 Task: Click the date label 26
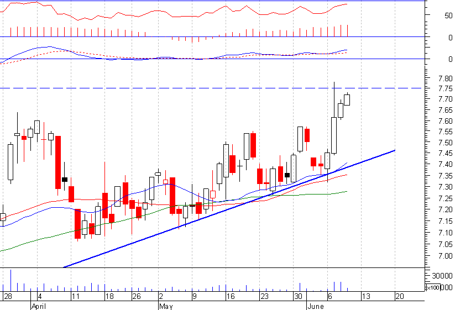[x=137, y=296]
